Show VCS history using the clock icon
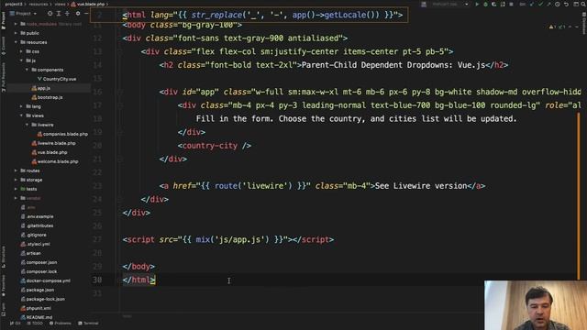This screenshot has width=587, height=330. point(558,4)
